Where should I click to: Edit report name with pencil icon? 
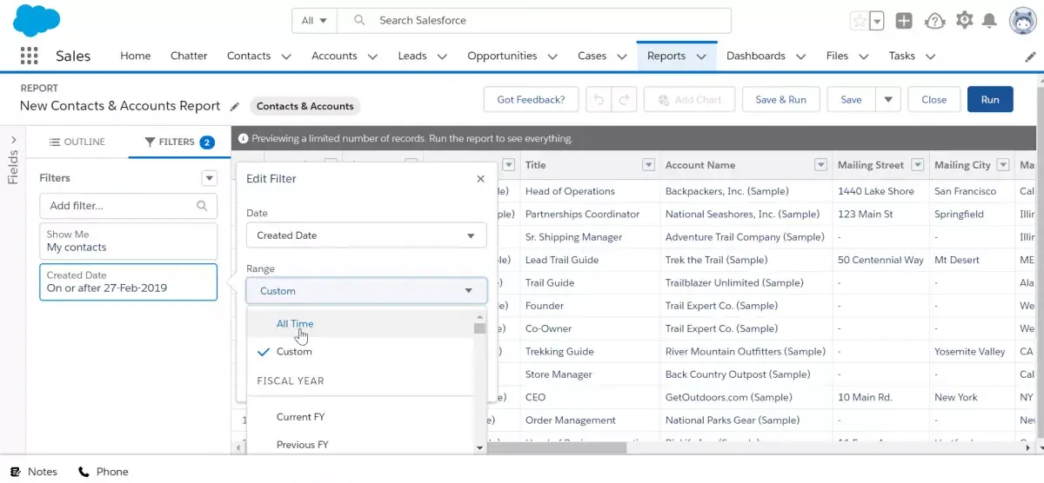point(234,106)
